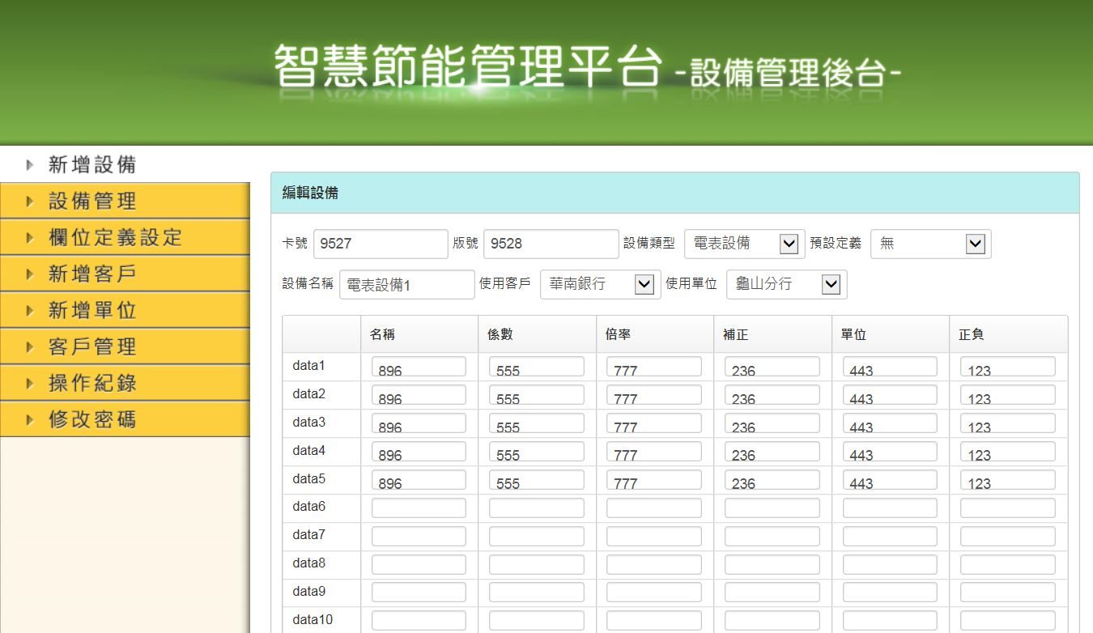1093x633 pixels.
Task: Click the arrow icon beside 新增單位
Action: 31,310
